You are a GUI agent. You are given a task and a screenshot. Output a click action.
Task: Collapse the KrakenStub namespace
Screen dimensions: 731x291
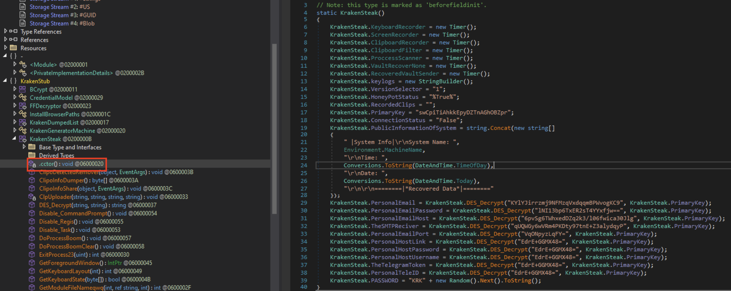point(5,81)
